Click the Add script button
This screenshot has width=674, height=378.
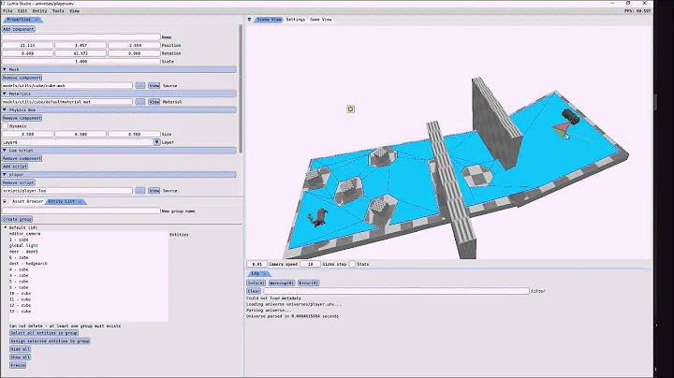tap(15, 167)
